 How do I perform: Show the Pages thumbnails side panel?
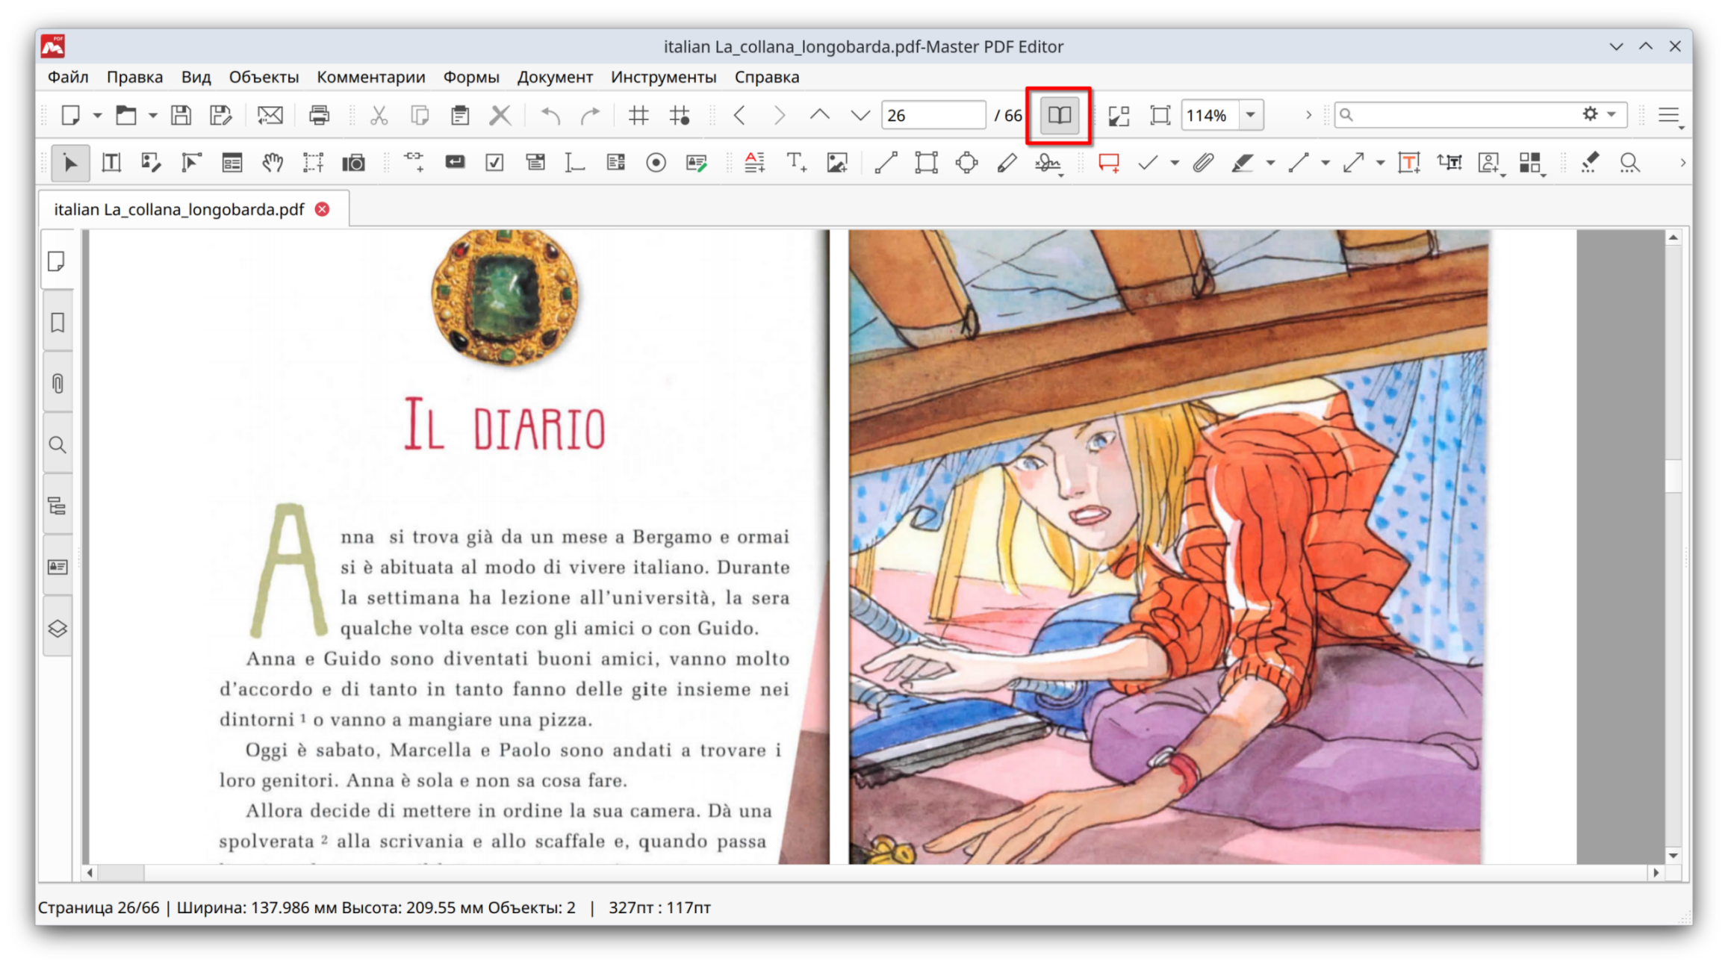[x=58, y=261]
